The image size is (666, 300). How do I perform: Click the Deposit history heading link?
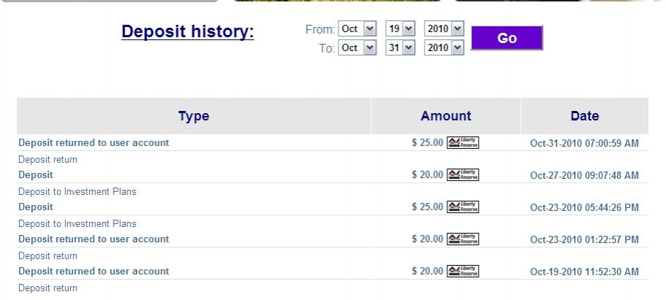[188, 32]
